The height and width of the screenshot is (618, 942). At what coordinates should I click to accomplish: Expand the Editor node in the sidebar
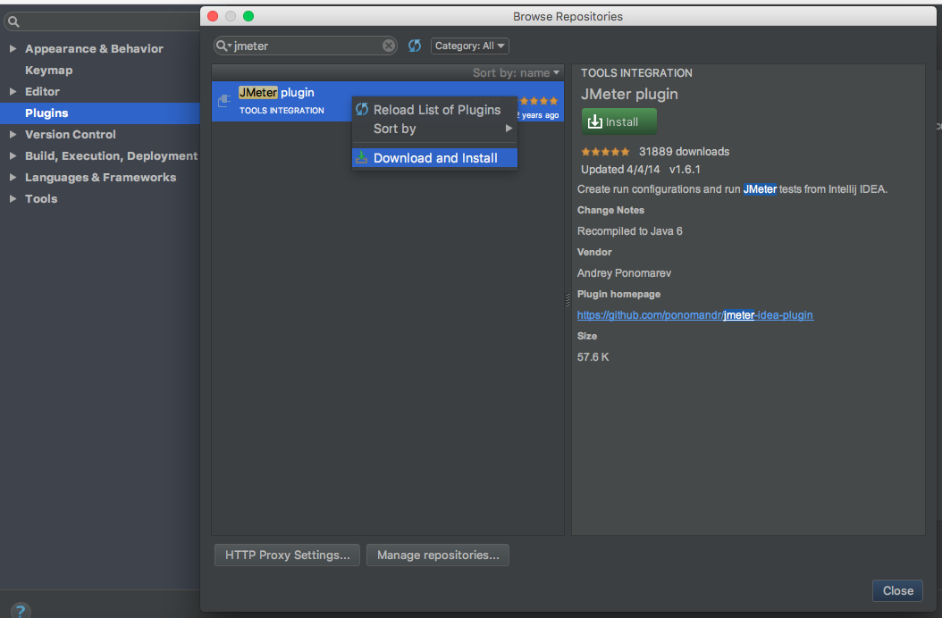(13, 91)
